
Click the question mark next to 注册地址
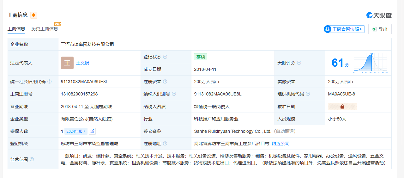[165, 144]
